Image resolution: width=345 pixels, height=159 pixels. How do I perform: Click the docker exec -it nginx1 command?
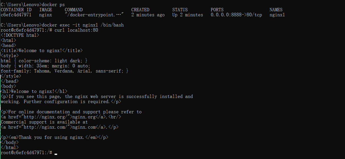point(83,25)
